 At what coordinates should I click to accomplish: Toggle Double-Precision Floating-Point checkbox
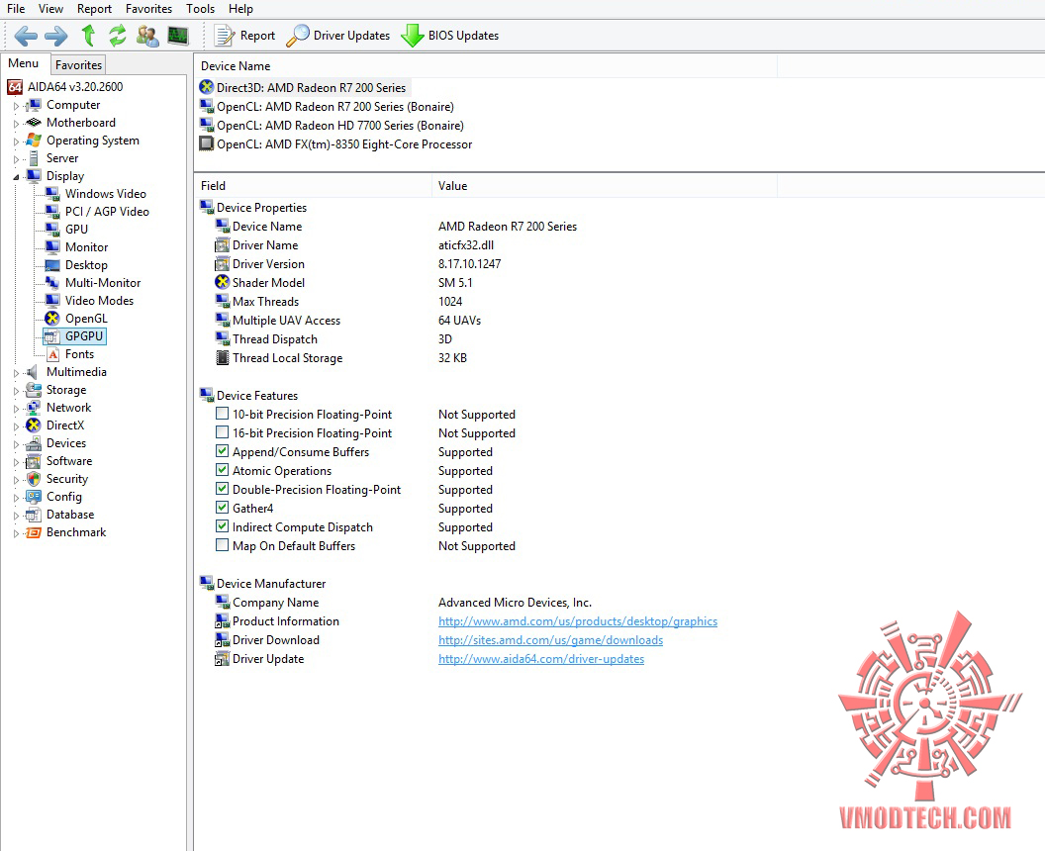[x=222, y=489]
